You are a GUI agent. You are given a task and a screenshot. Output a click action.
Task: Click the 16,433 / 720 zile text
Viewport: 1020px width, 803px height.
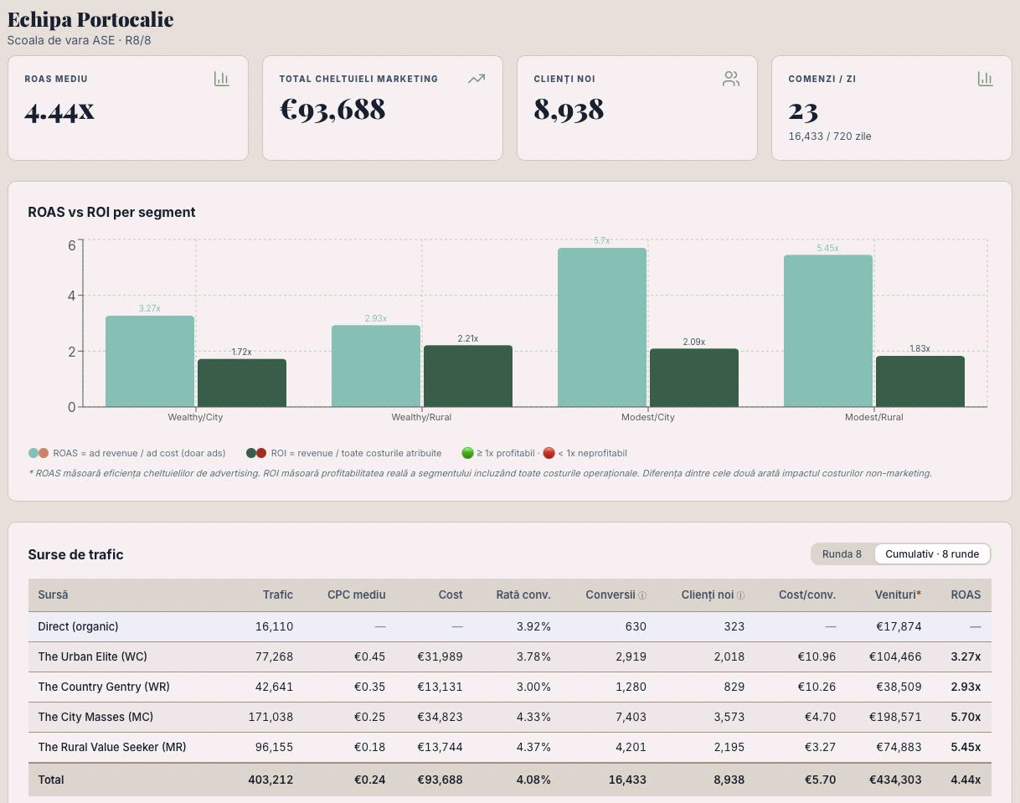(x=830, y=136)
